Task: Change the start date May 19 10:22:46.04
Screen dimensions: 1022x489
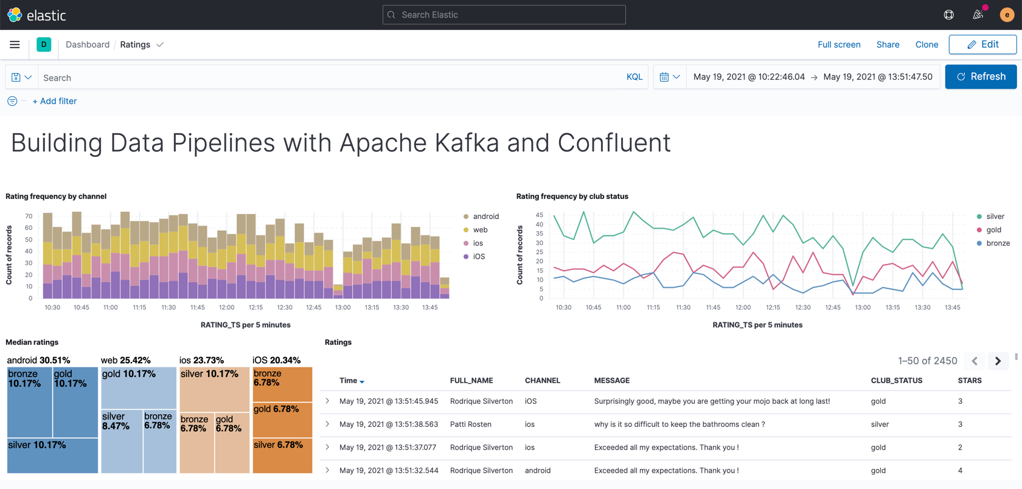Action: pos(749,77)
